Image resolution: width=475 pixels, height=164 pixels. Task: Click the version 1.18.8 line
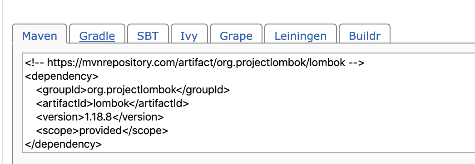(99, 117)
